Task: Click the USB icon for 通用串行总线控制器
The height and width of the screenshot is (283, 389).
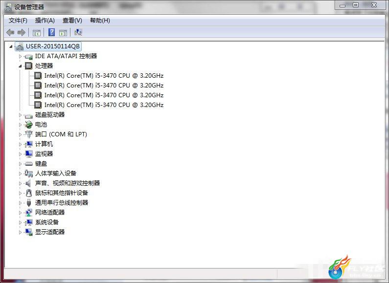Action: coord(29,203)
